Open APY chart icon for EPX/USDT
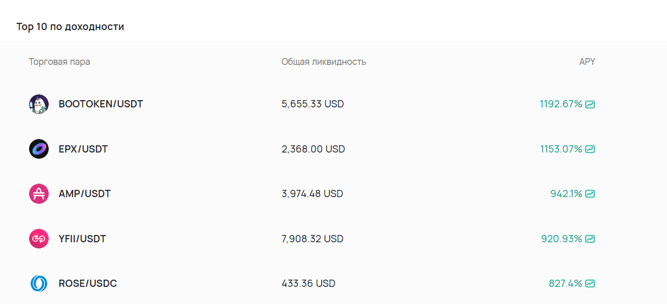The image size is (667, 304). 590,149
